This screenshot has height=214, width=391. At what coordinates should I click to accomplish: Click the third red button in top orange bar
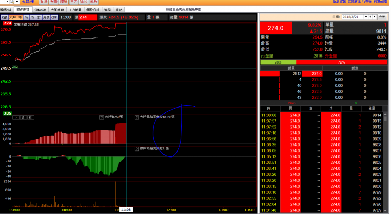(x=64, y=2)
